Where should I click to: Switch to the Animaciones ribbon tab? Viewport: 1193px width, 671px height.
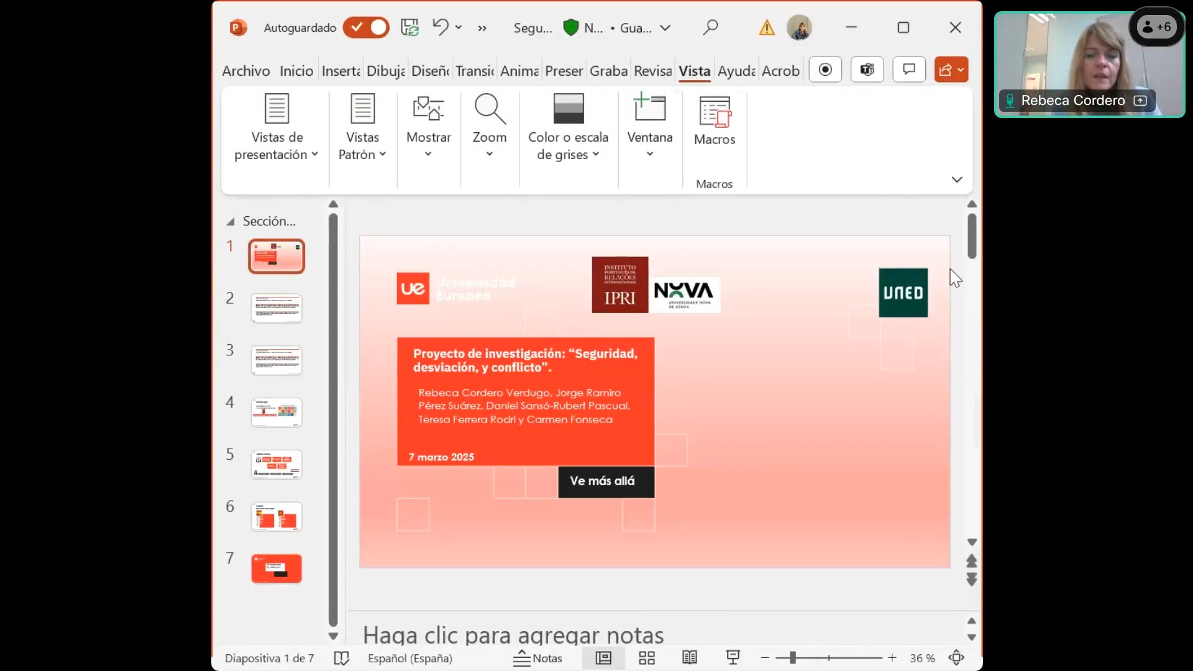point(519,71)
